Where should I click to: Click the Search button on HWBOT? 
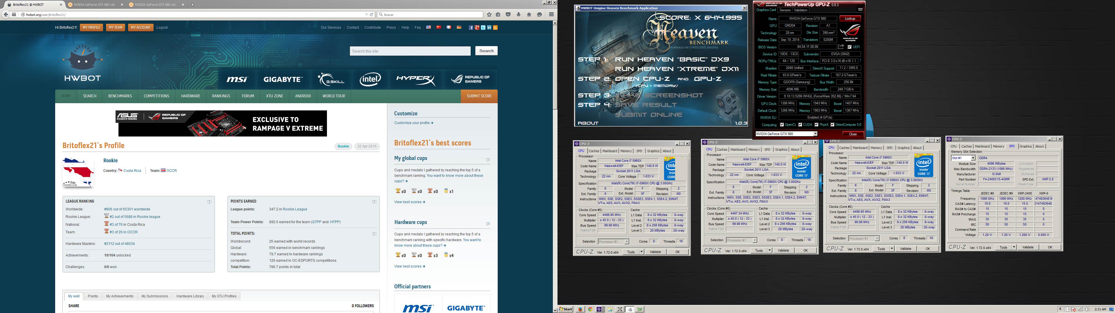click(x=487, y=51)
